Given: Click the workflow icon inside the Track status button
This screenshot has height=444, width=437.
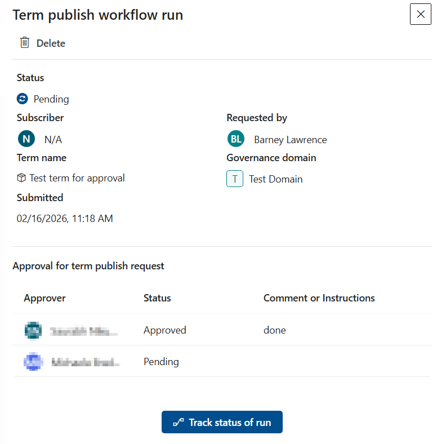Looking at the screenshot, I should click(179, 423).
